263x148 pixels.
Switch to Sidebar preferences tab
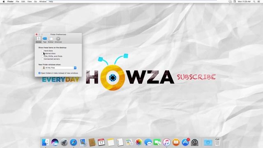(51, 39)
